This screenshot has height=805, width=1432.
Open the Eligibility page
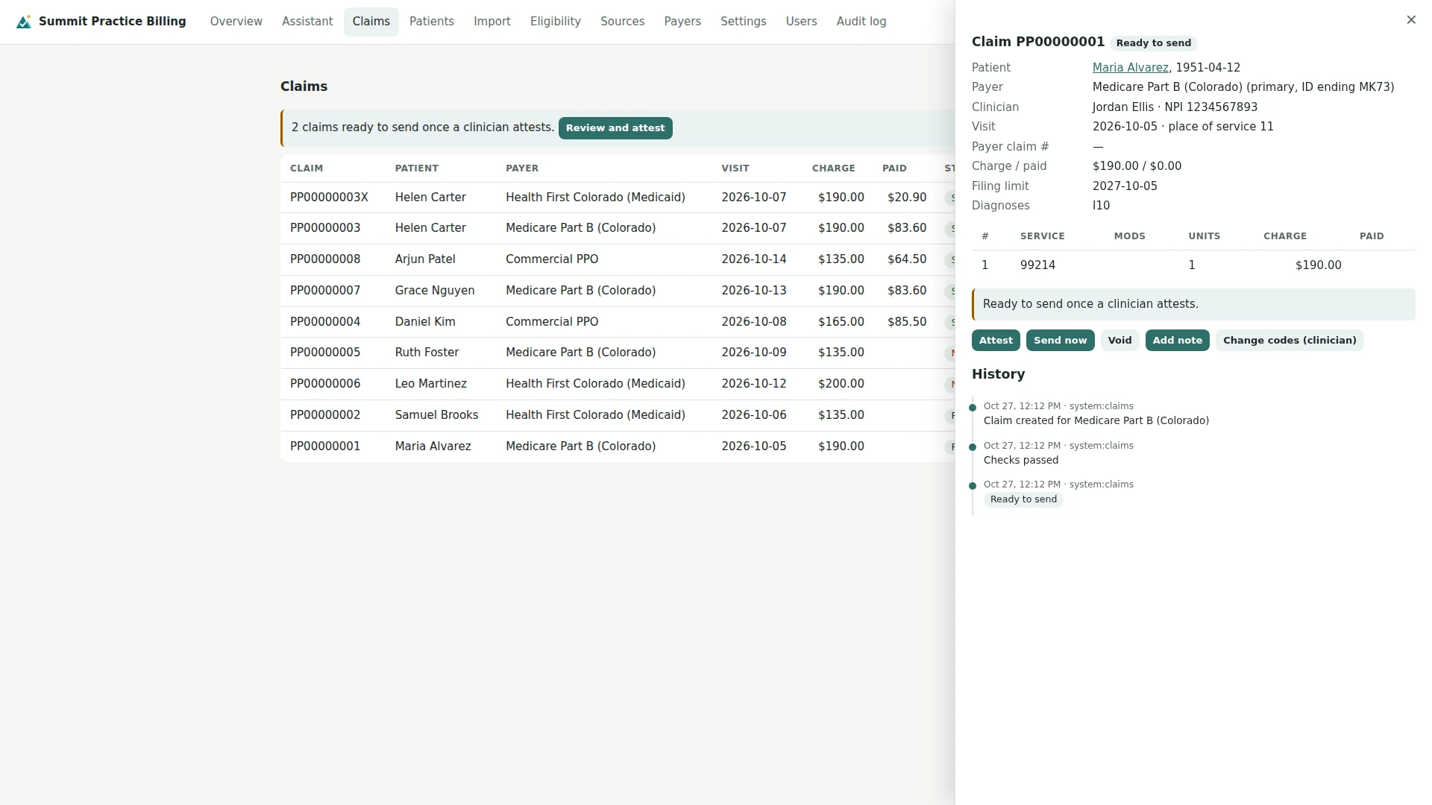(555, 22)
